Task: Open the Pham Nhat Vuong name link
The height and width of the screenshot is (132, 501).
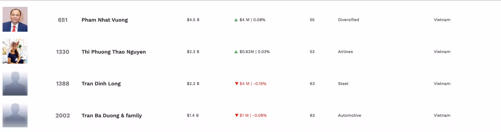Action: pyautogui.click(x=105, y=20)
